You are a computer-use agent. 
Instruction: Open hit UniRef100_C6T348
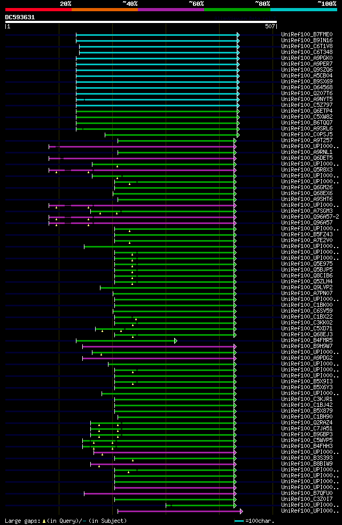click(307, 52)
